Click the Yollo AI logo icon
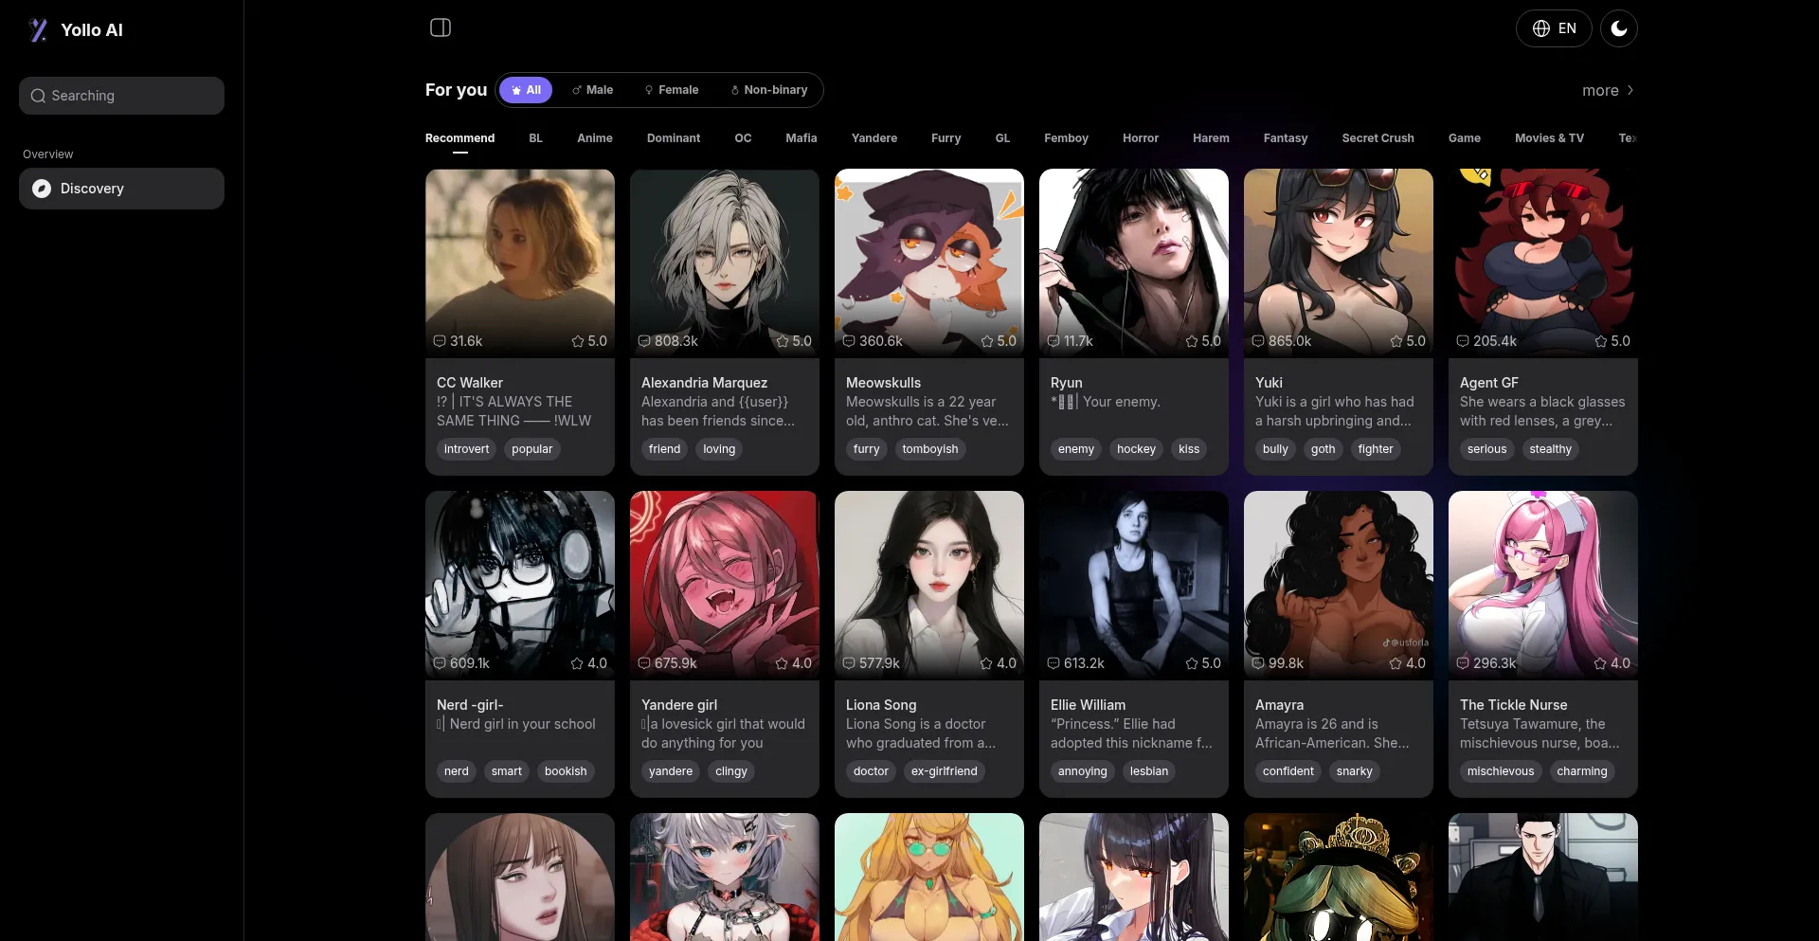The height and width of the screenshot is (941, 1819). tap(38, 30)
